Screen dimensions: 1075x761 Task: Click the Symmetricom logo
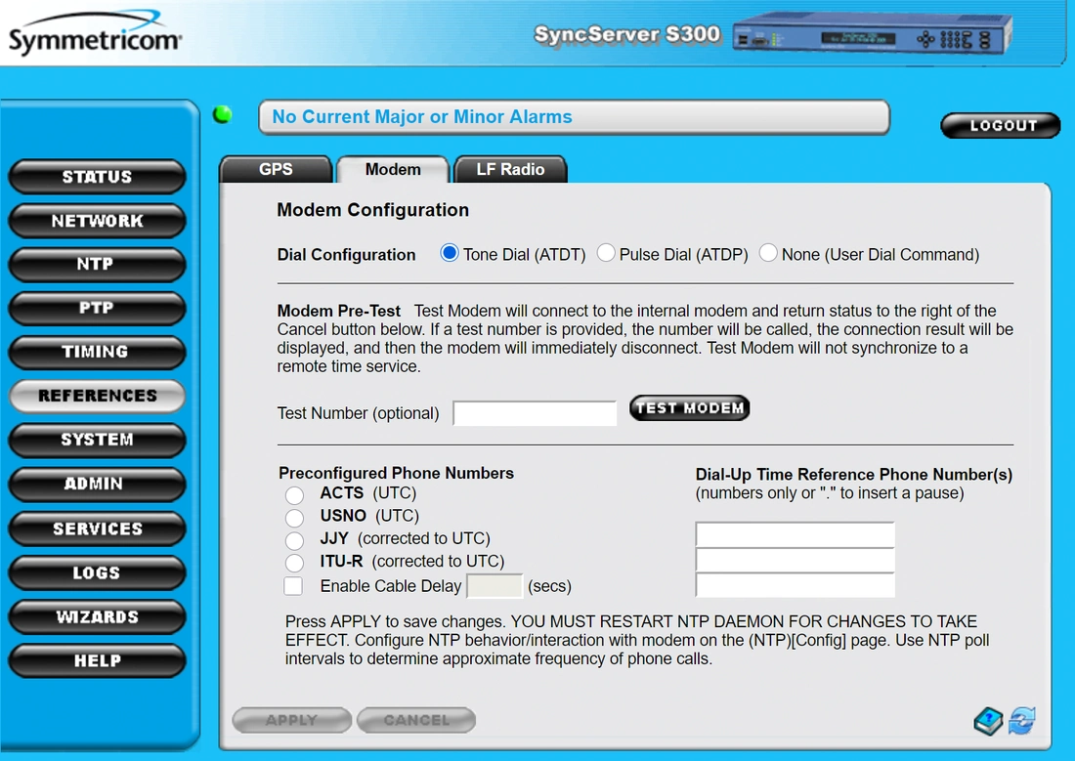[x=95, y=33]
